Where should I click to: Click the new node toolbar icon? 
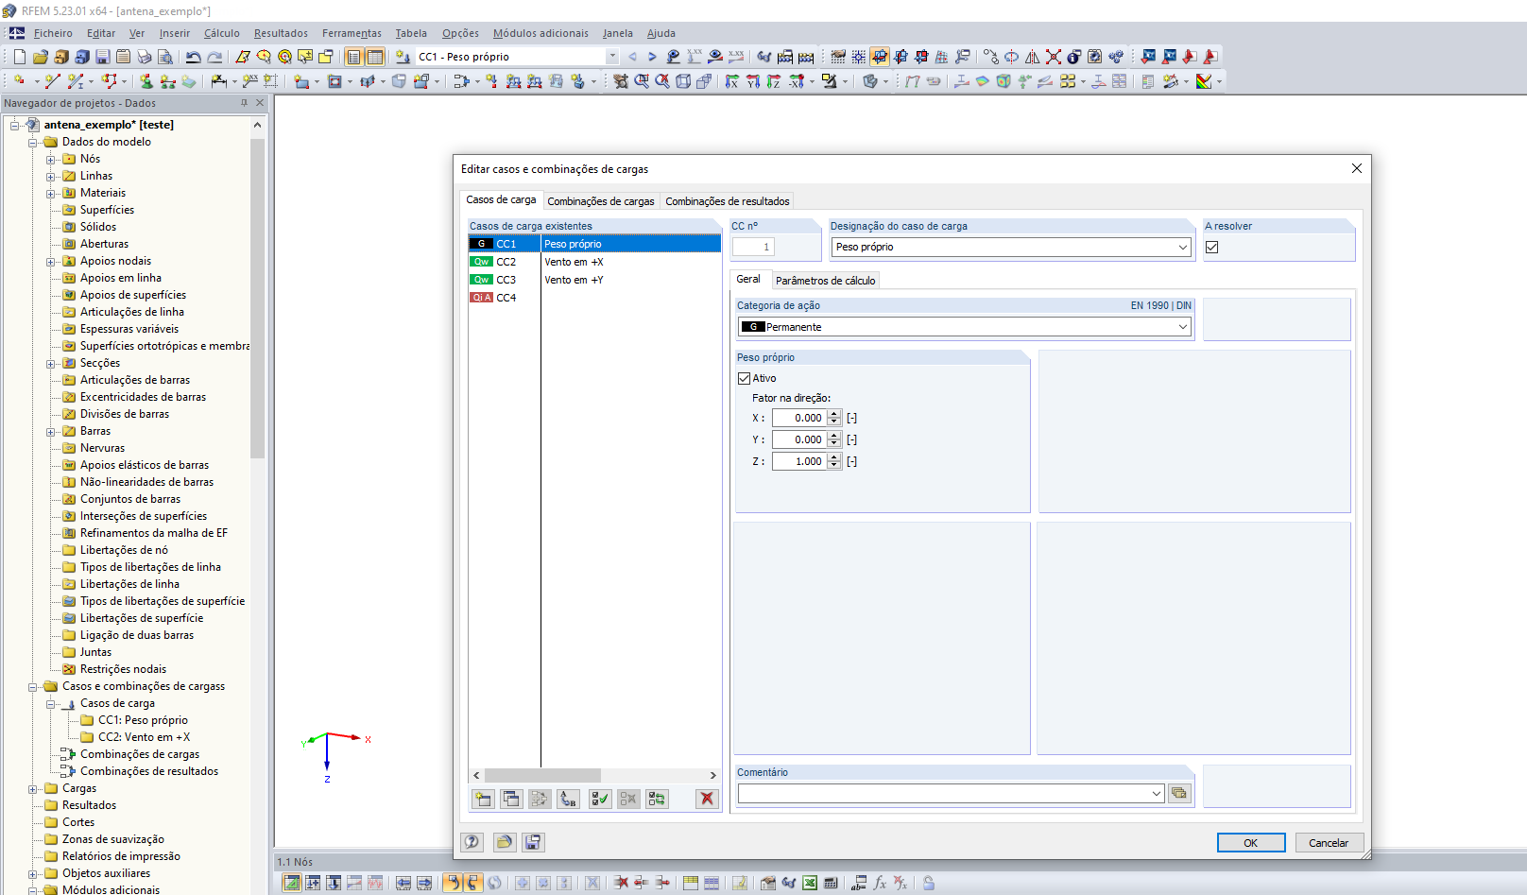coord(19,81)
